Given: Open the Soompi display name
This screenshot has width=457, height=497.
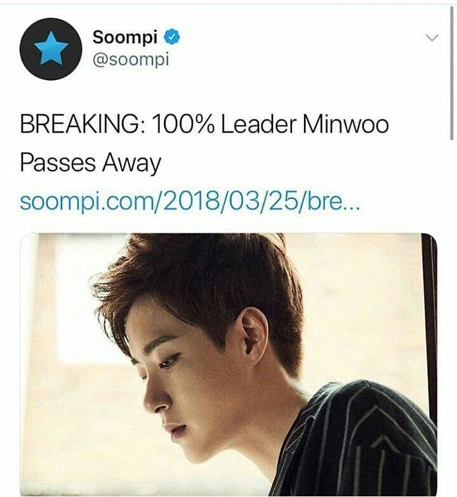Looking at the screenshot, I should (x=125, y=37).
